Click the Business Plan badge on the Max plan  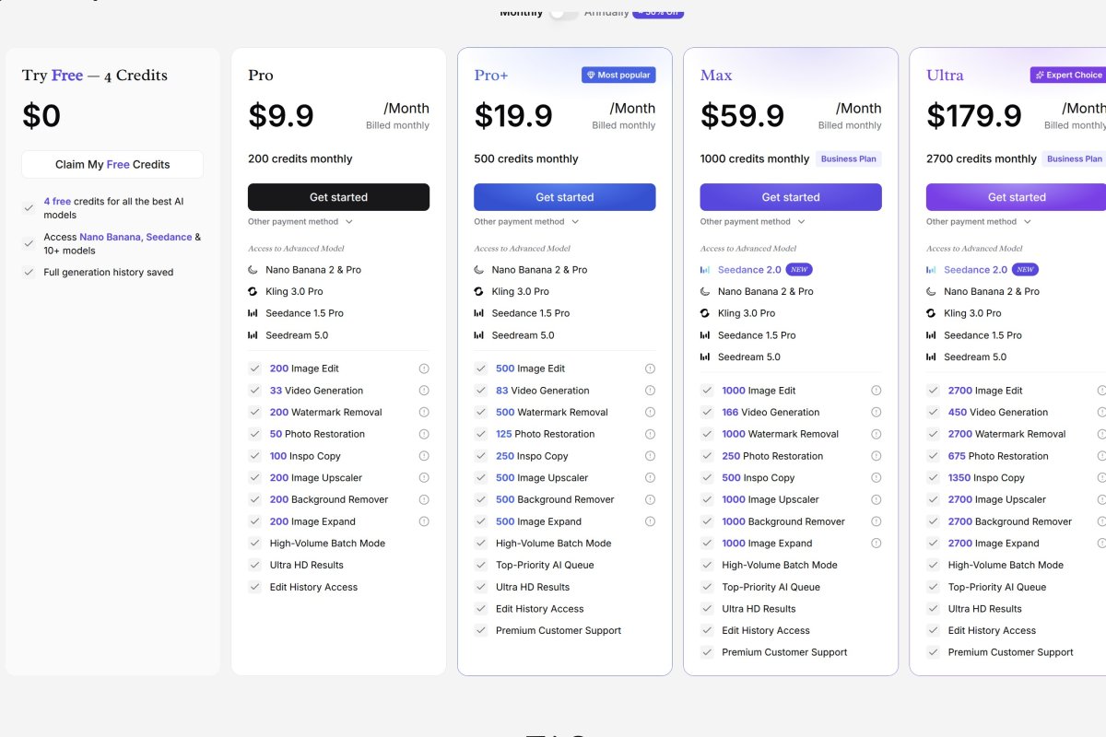848,159
